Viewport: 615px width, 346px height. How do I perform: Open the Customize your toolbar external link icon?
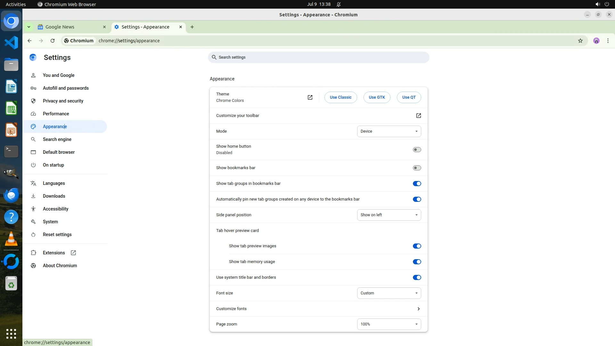[x=418, y=116]
